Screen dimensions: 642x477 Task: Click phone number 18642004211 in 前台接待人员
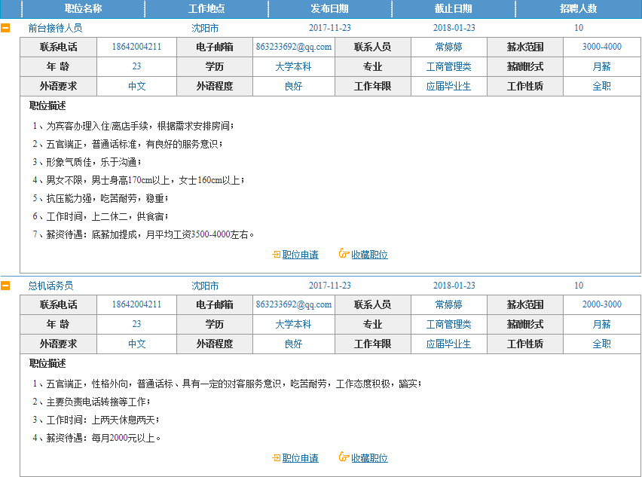(x=136, y=47)
